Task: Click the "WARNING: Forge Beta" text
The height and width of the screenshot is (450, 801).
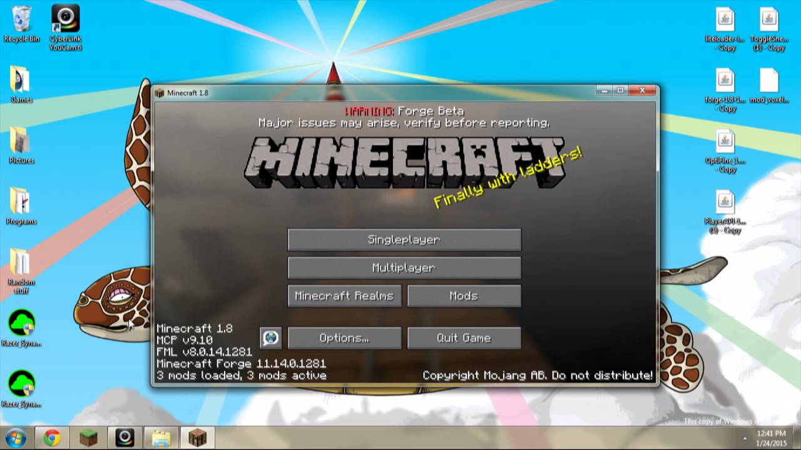Action: [x=404, y=111]
